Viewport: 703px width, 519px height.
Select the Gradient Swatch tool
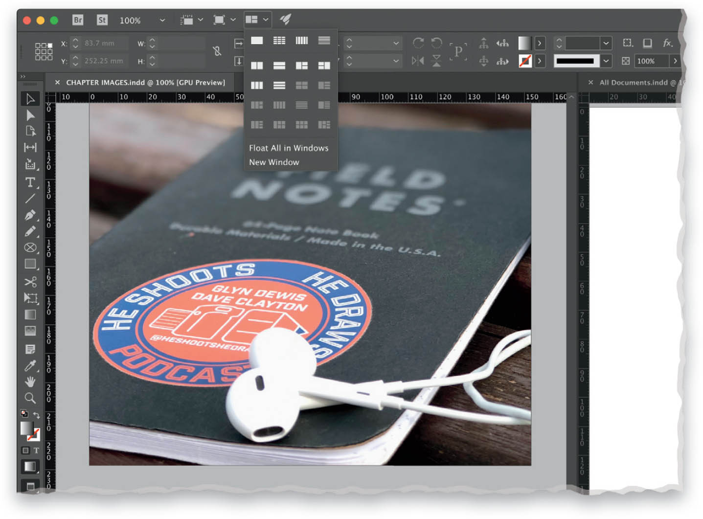(30, 315)
